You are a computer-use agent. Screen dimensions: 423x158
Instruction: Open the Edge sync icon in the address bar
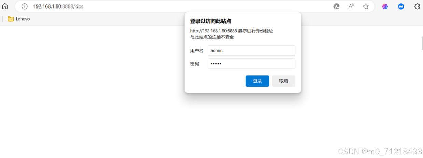tap(337, 6)
